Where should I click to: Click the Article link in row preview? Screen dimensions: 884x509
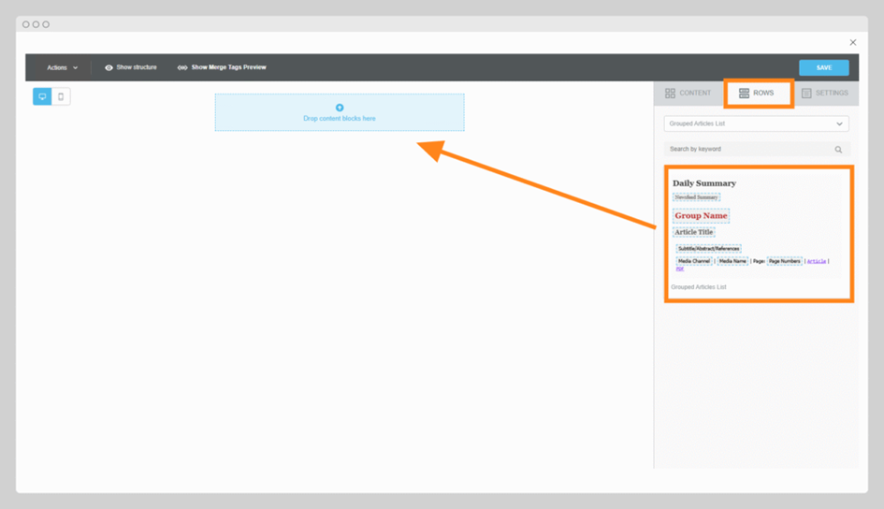point(816,261)
